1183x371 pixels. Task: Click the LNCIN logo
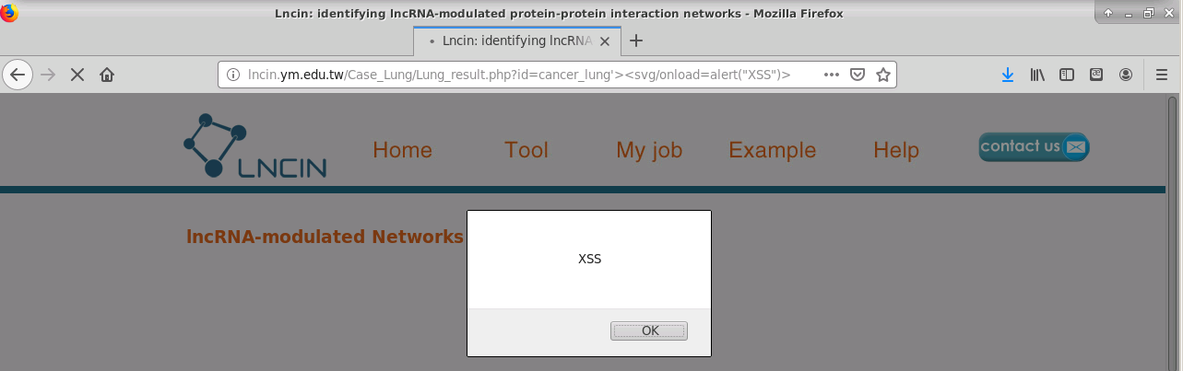[x=255, y=145]
